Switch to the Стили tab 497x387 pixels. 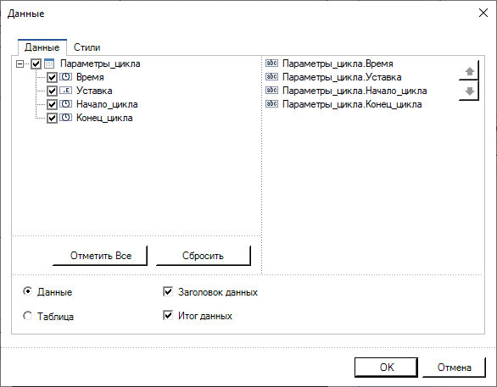(x=87, y=47)
